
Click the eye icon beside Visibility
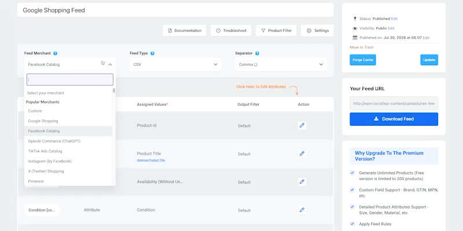click(x=355, y=28)
